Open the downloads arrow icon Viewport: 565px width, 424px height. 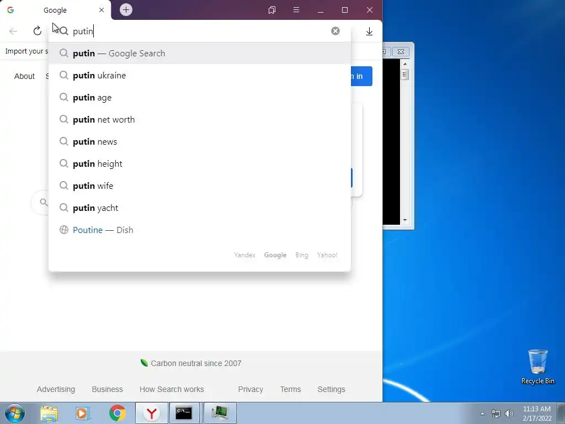(369, 31)
